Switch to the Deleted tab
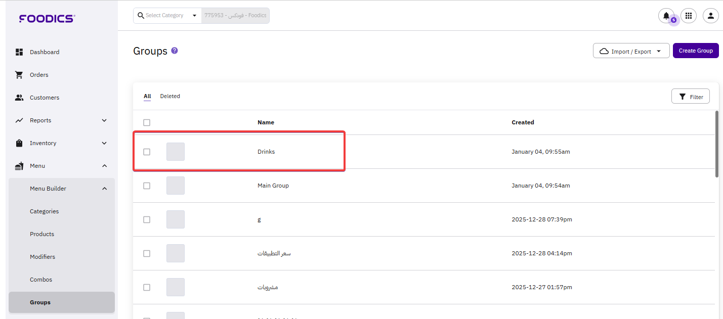Image resolution: width=723 pixels, height=319 pixels. [x=170, y=96]
